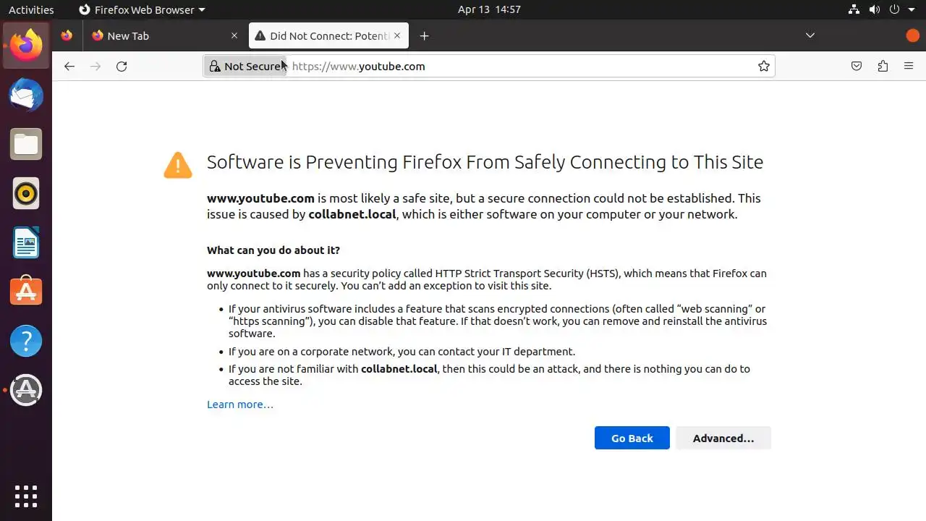Bookmark this page with the star icon

(764, 67)
